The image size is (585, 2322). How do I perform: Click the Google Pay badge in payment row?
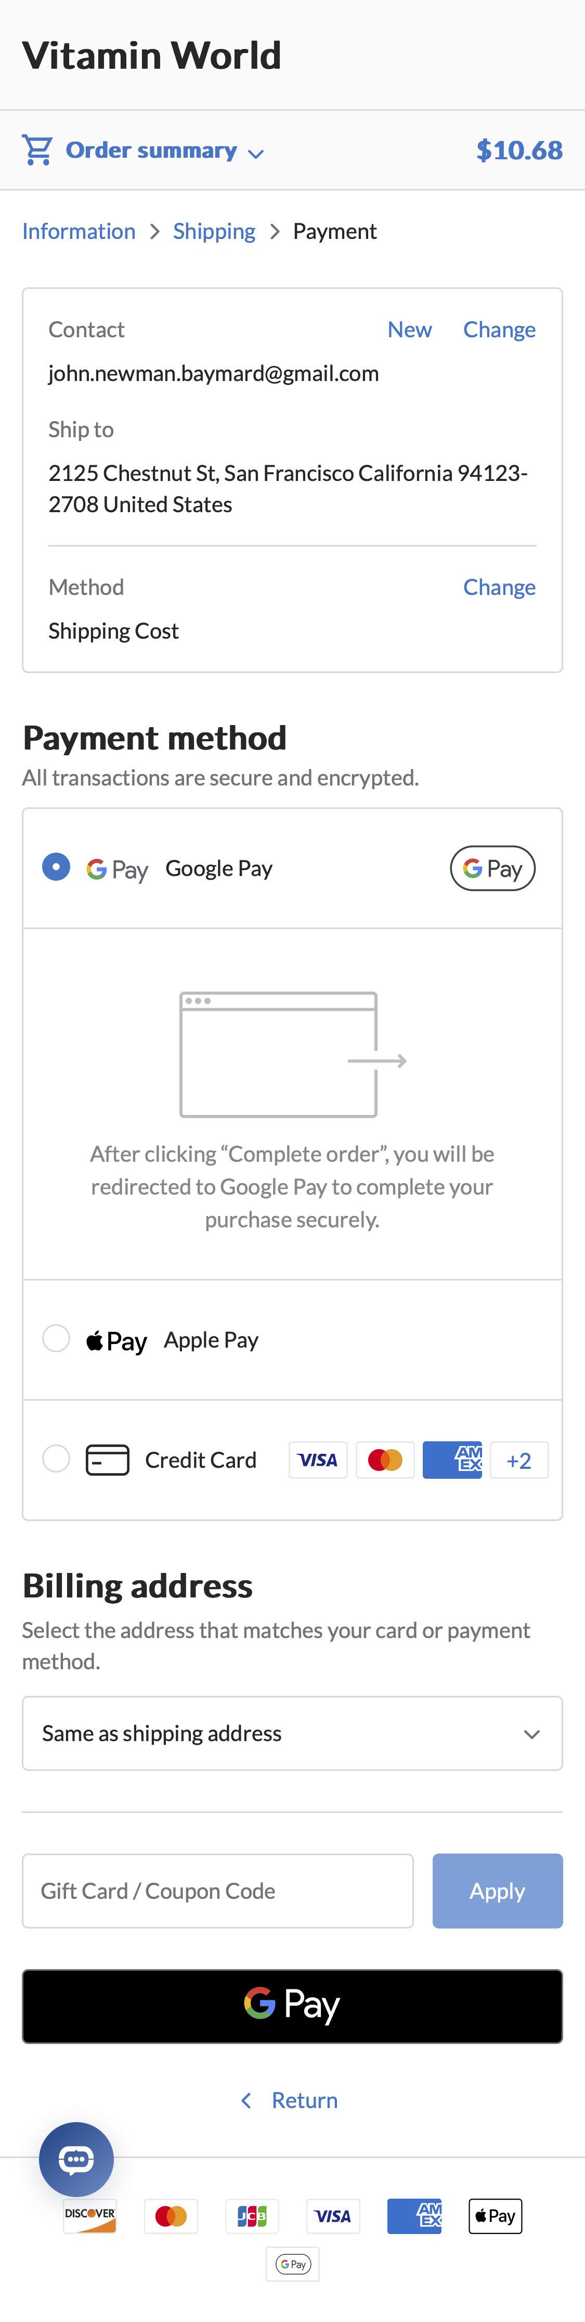coord(492,868)
